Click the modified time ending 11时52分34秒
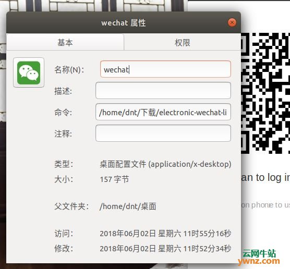290x269 pixels. [165, 249]
